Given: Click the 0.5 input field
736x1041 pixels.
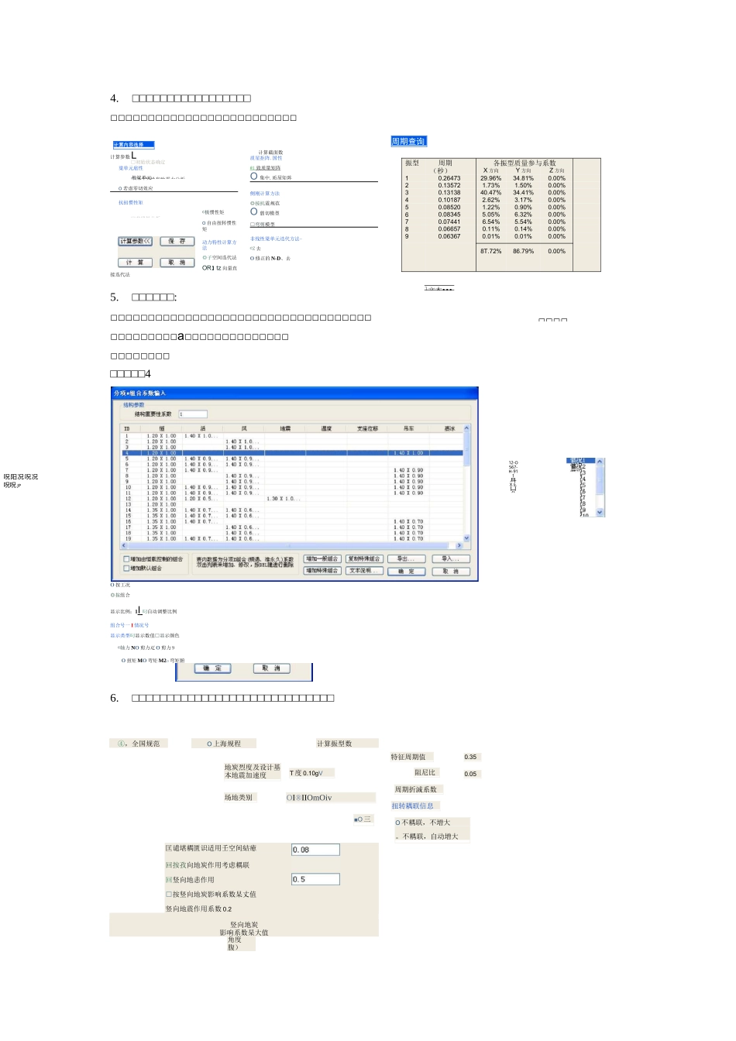Looking at the screenshot, I should [315, 879].
